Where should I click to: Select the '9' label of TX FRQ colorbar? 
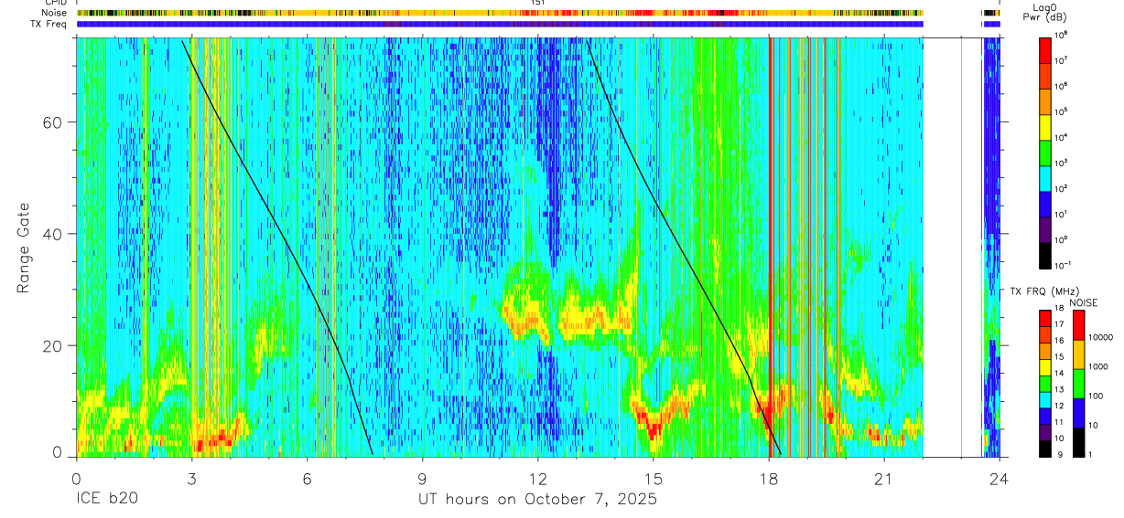(x=1058, y=455)
